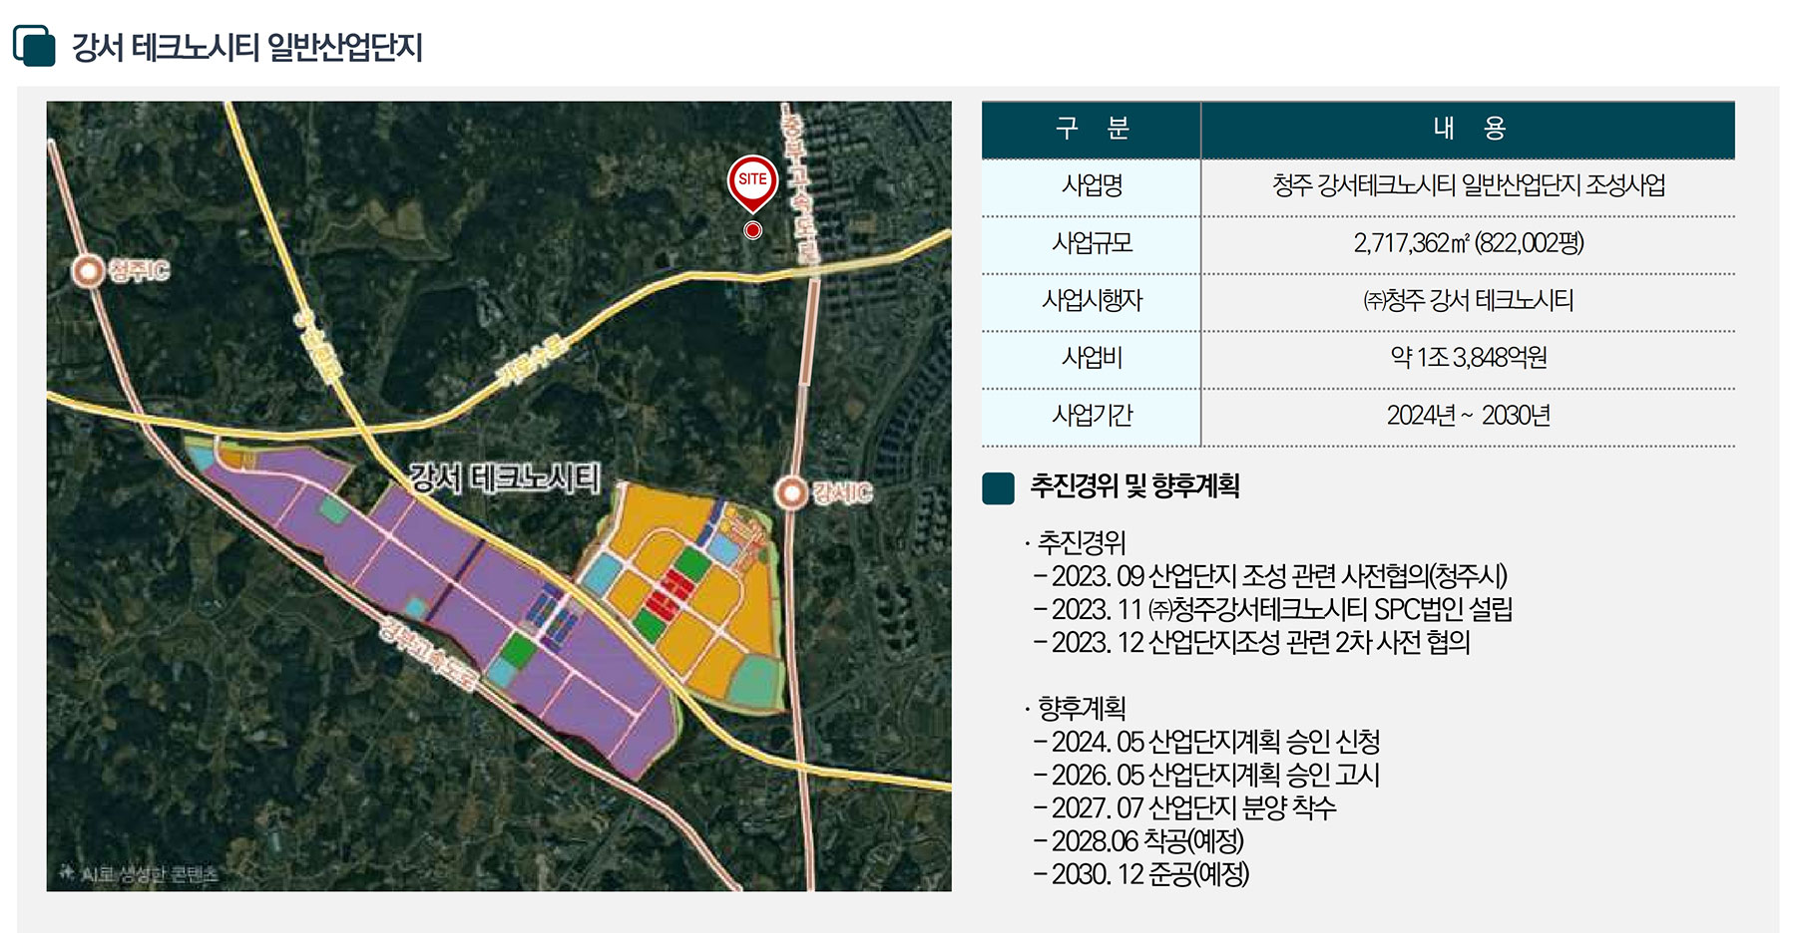The height and width of the screenshot is (951, 1796).
Task: Click the 2028.06 착공(예정) line
Action: pyautogui.click(x=1138, y=840)
